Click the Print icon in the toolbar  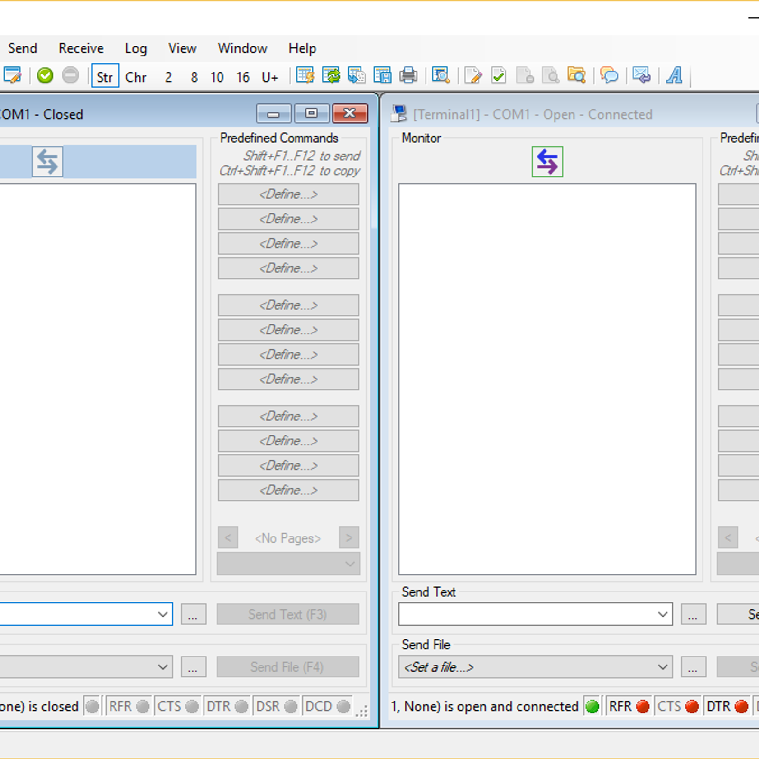click(x=408, y=76)
